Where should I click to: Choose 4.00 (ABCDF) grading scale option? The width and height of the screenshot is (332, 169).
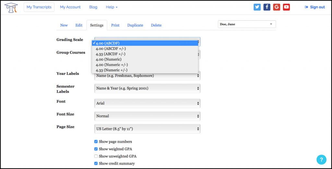tap(145, 43)
